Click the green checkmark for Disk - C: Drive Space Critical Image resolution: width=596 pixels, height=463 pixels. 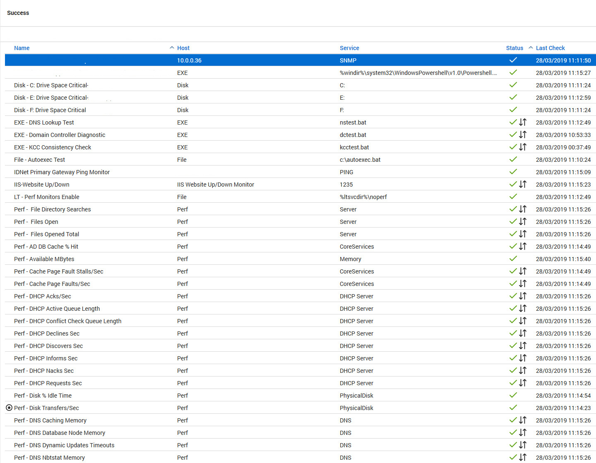(x=513, y=85)
